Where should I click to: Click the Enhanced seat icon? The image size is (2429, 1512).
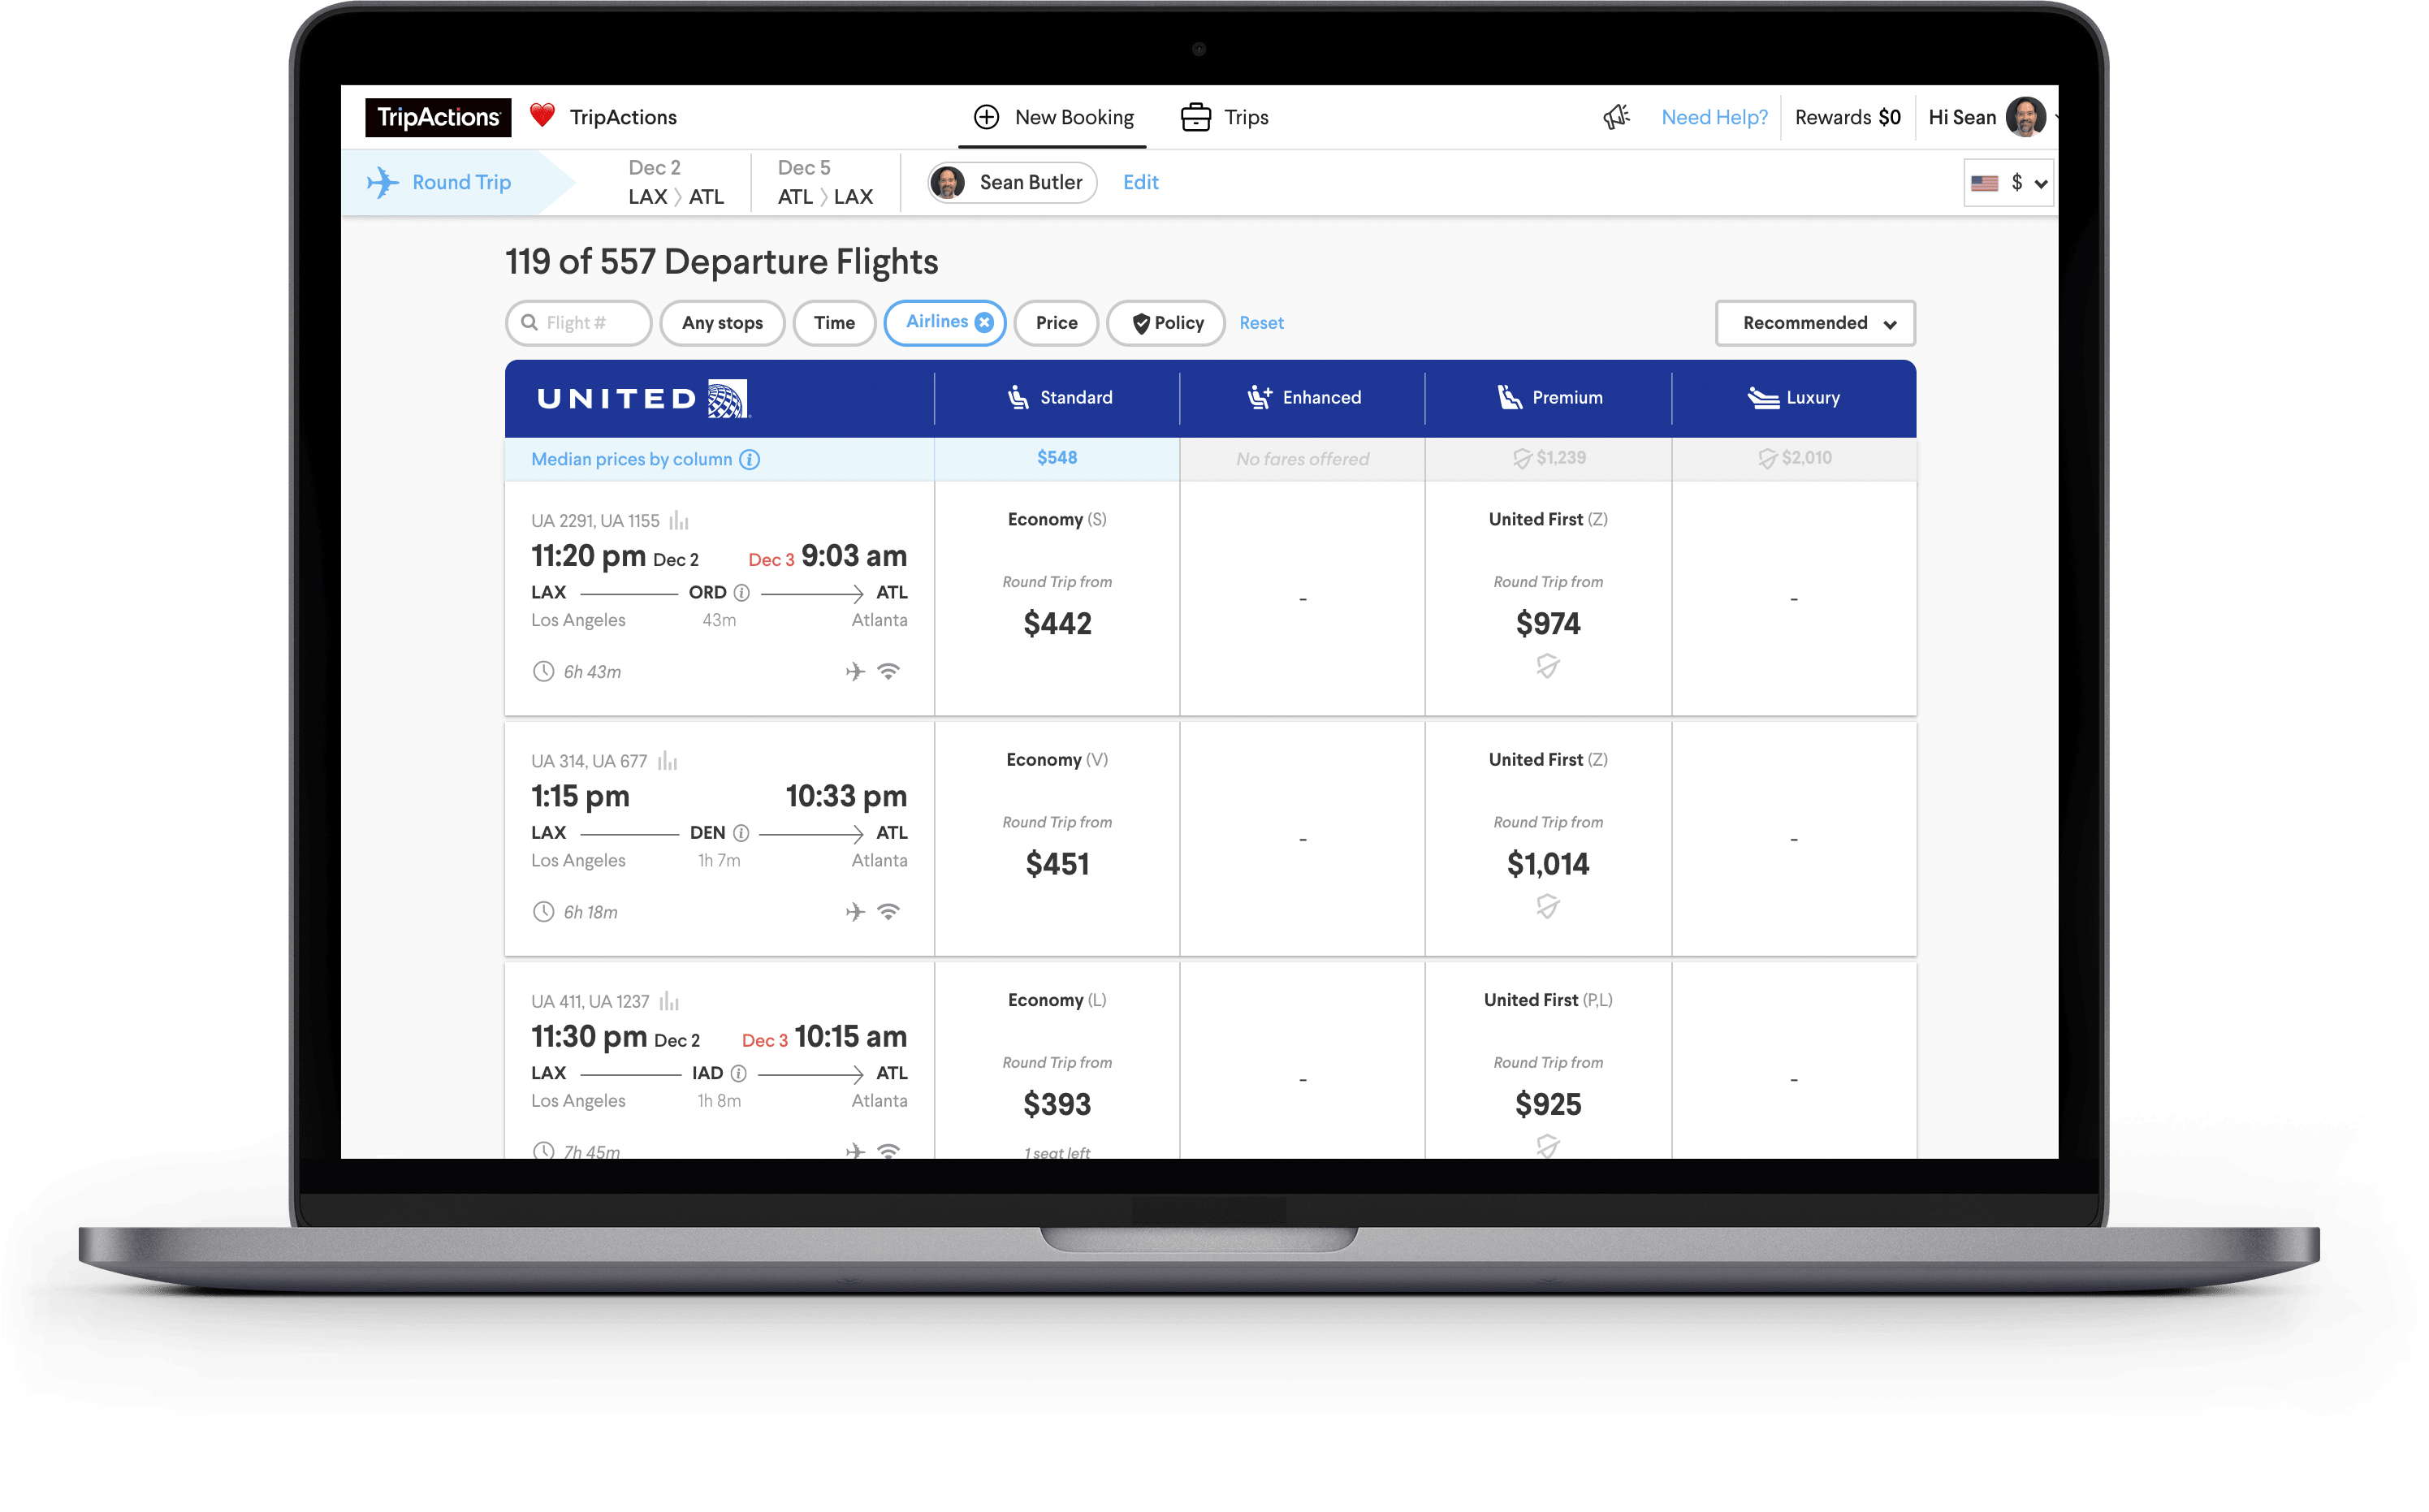[x=1260, y=398]
